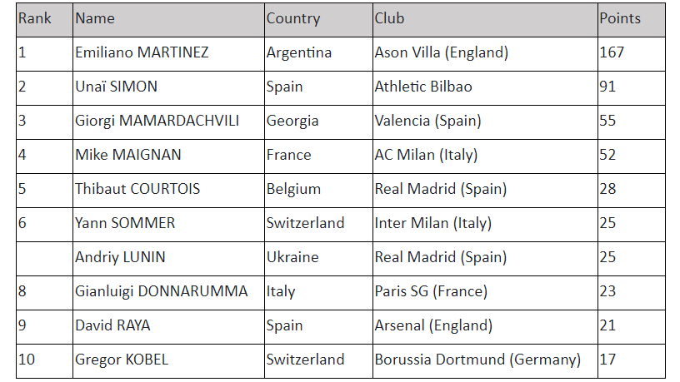Screen dimensions: 680x382
Task: Click the Paris SG (France) cell
Action: coord(431,291)
